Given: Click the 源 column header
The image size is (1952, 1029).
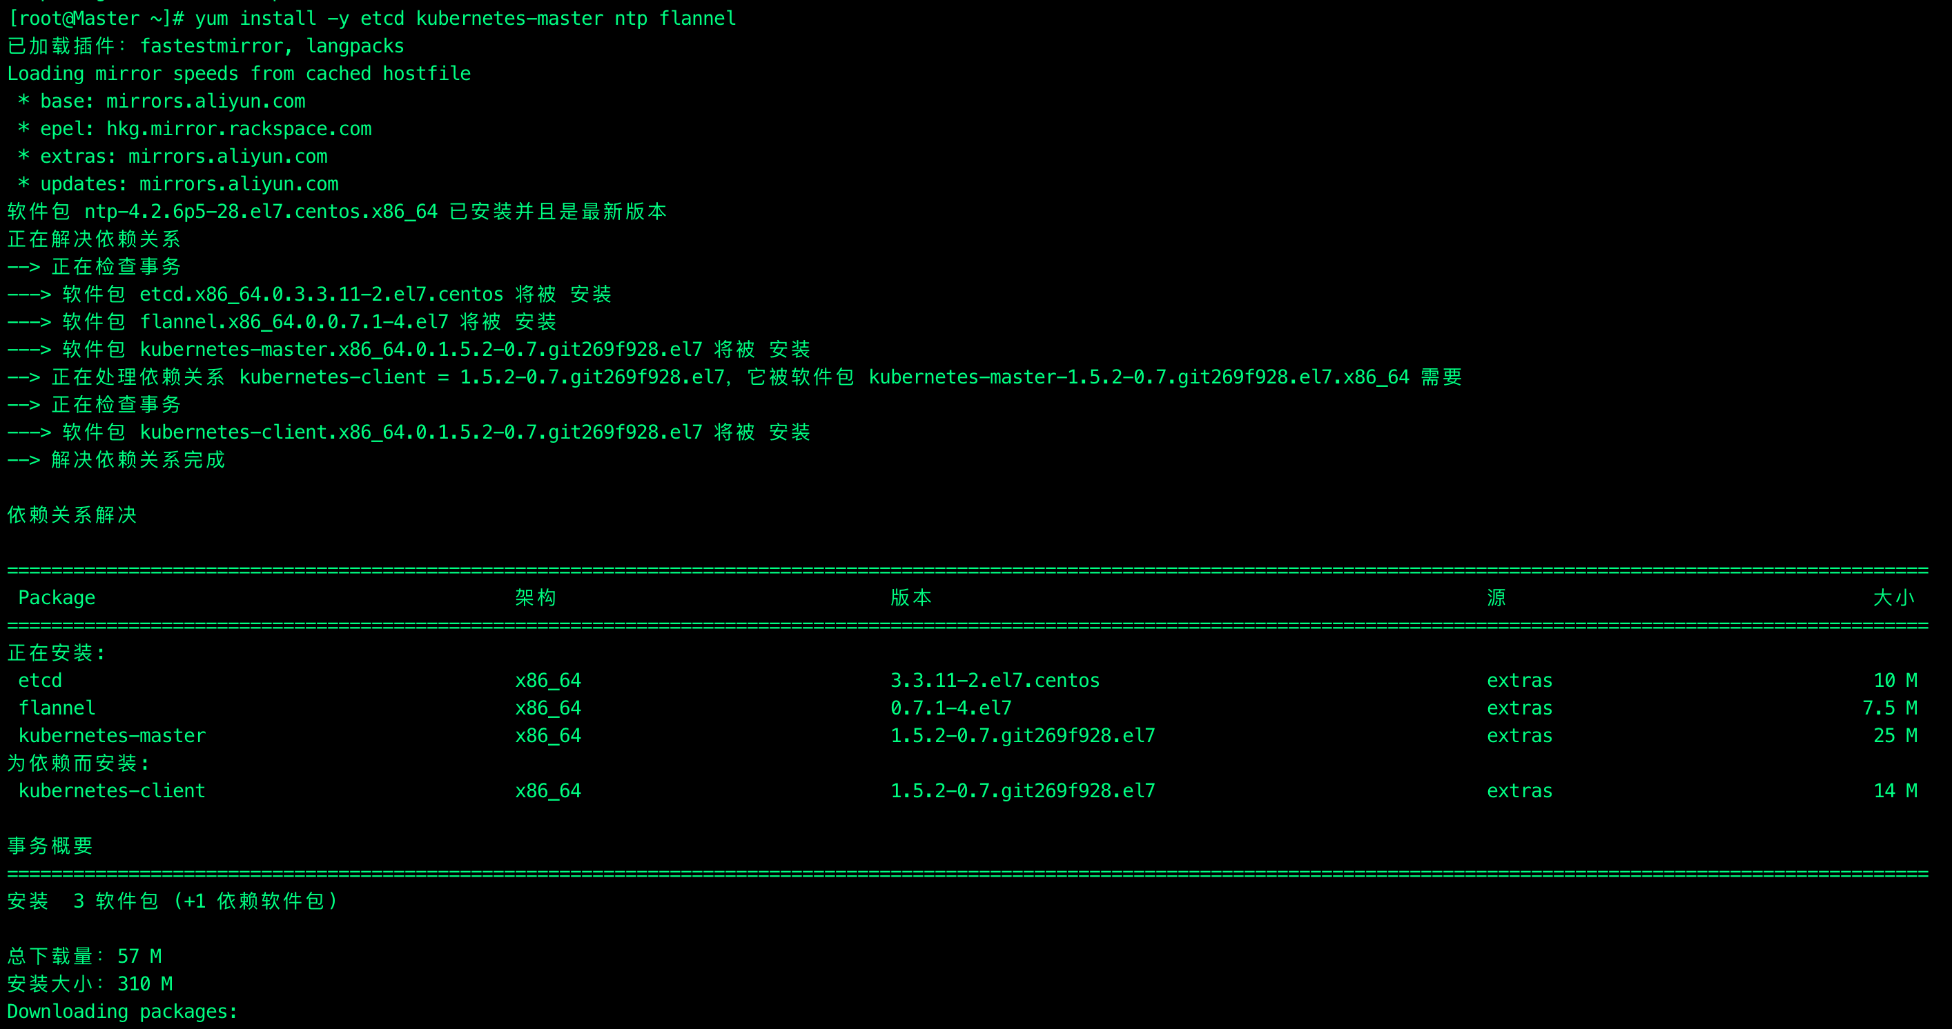Looking at the screenshot, I should tap(1495, 597).
